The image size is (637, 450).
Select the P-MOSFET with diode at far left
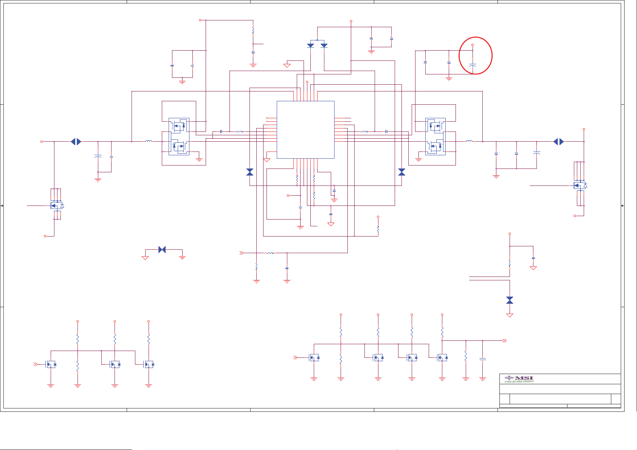[57, 206]
